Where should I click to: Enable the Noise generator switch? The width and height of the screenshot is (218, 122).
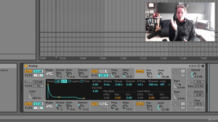[x=29, y=82]
